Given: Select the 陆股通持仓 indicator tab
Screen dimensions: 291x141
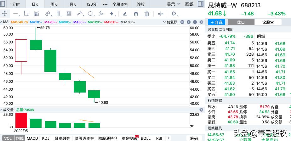Looking at the screenshot, I should coord(108,138).
